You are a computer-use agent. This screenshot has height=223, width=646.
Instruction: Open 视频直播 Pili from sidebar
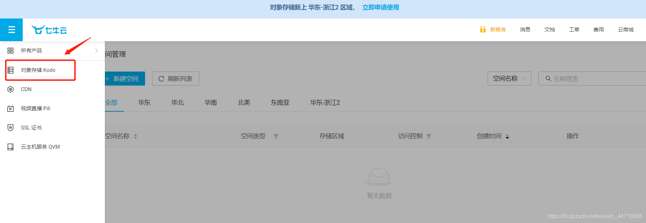pyautogui.click(x=52, y=109)
